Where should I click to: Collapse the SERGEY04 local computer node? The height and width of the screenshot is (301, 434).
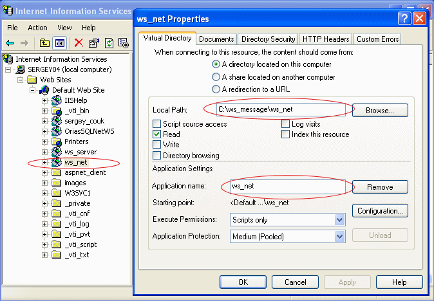(x=8, y=69)
